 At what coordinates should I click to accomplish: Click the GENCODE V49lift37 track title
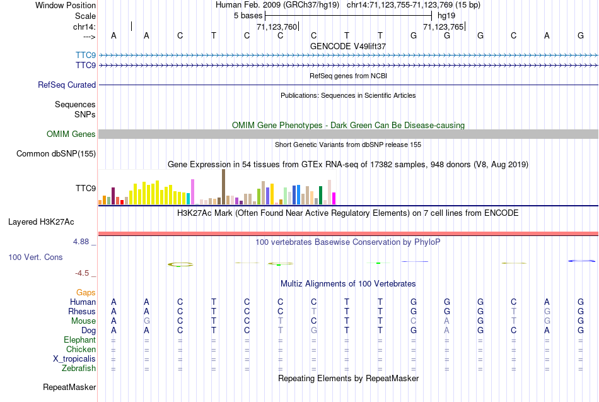point(348,46)
